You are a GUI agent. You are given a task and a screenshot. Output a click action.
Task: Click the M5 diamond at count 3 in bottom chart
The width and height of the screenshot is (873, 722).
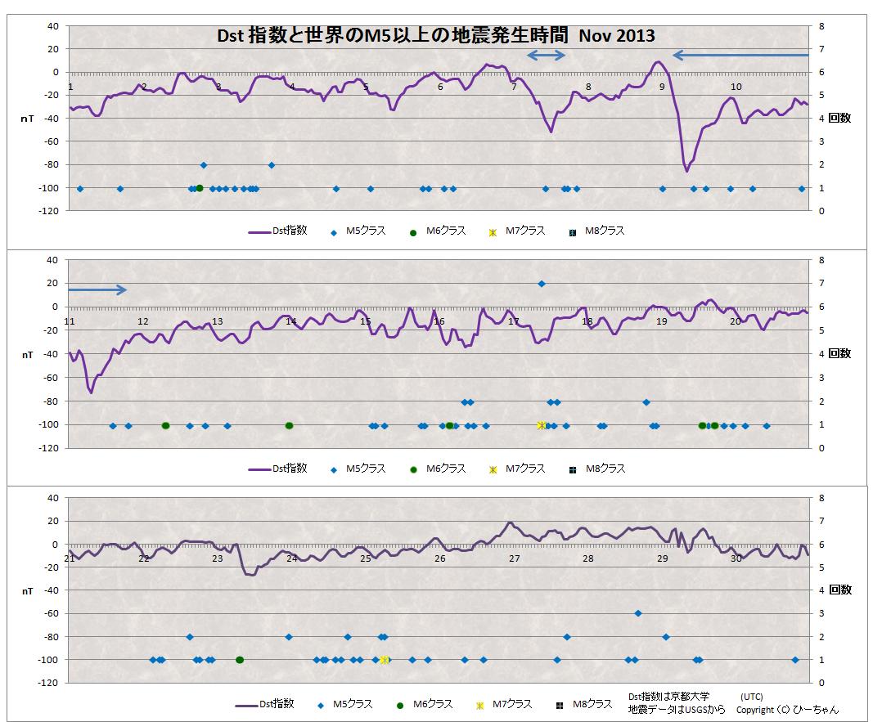click(638, 612)
